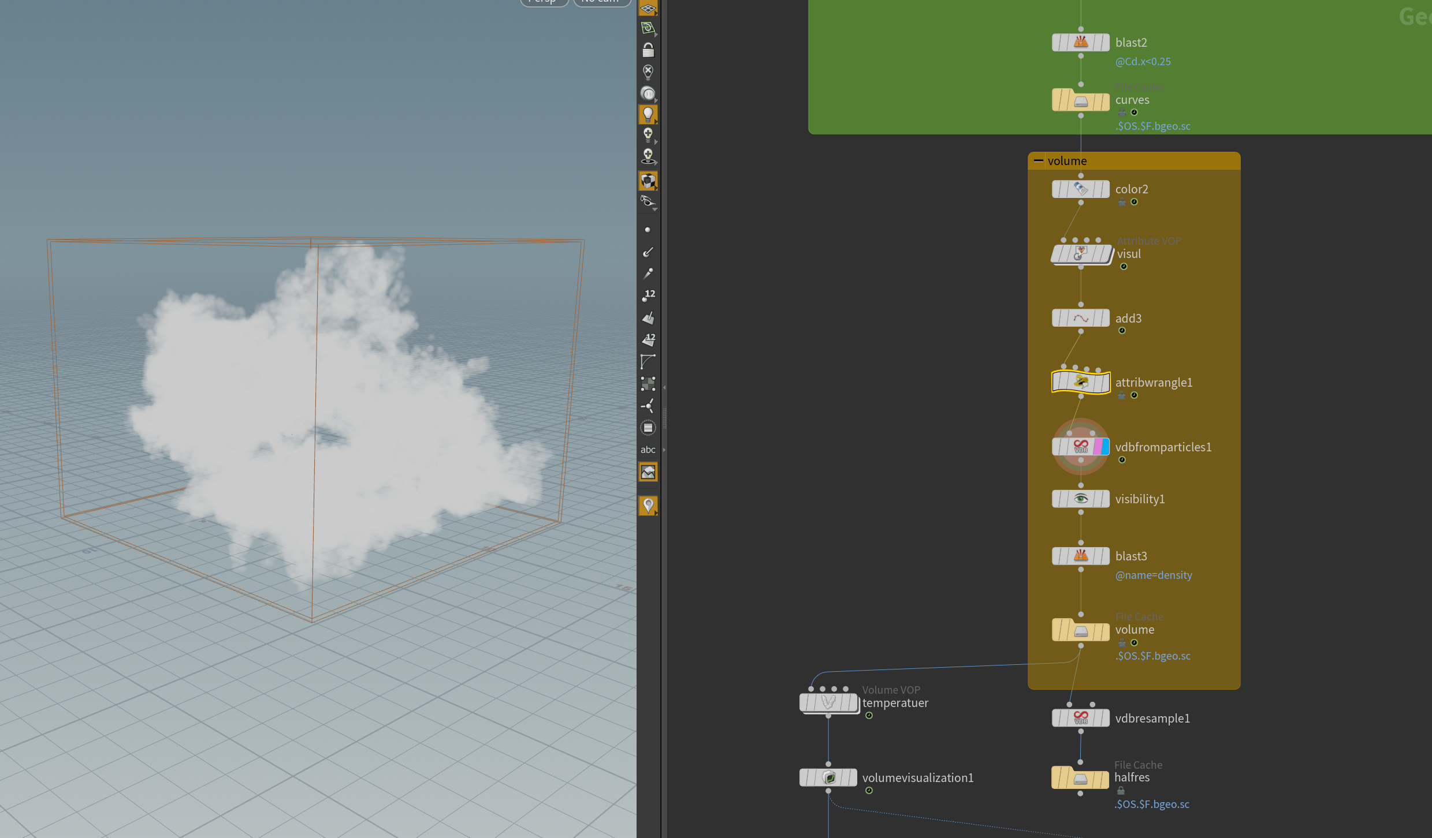Screen dimensions: 1432x838
Task: Collapse the volume network box
Action: pyautogui.click(x=1038, y=161)
